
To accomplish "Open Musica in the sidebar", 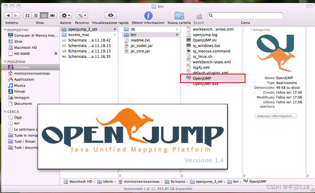I will tap(17, 86).
